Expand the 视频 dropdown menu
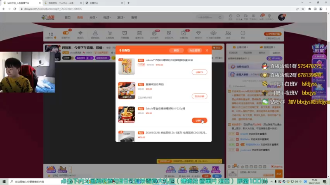This screenshot has width=330, height=185. (x=107, y=17)
